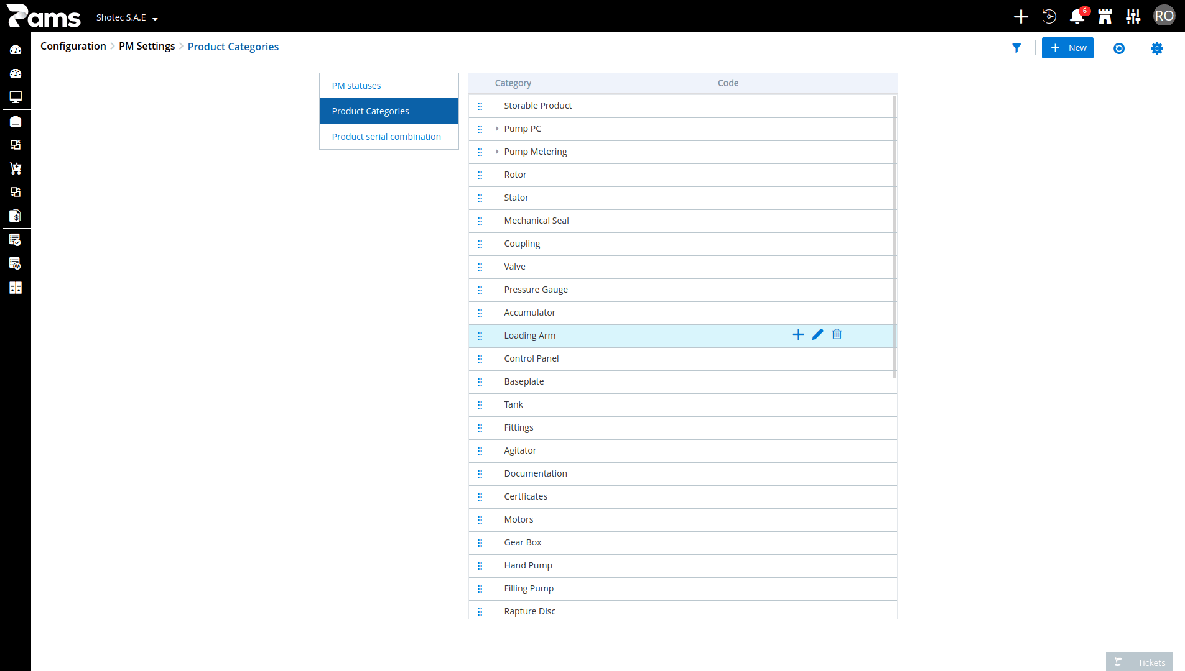
Task: Click the Code column header
Action: tap(728, 83)
